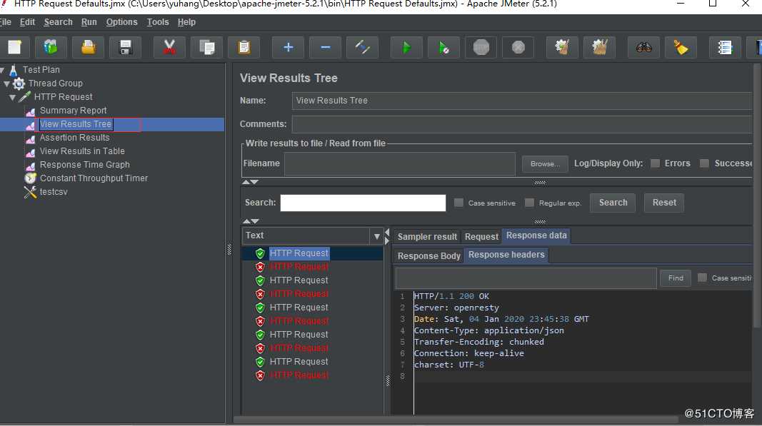Viewport: 762px width, 426px height.
Task: Open the Text renderer dropdown
Action: (376, 237)
